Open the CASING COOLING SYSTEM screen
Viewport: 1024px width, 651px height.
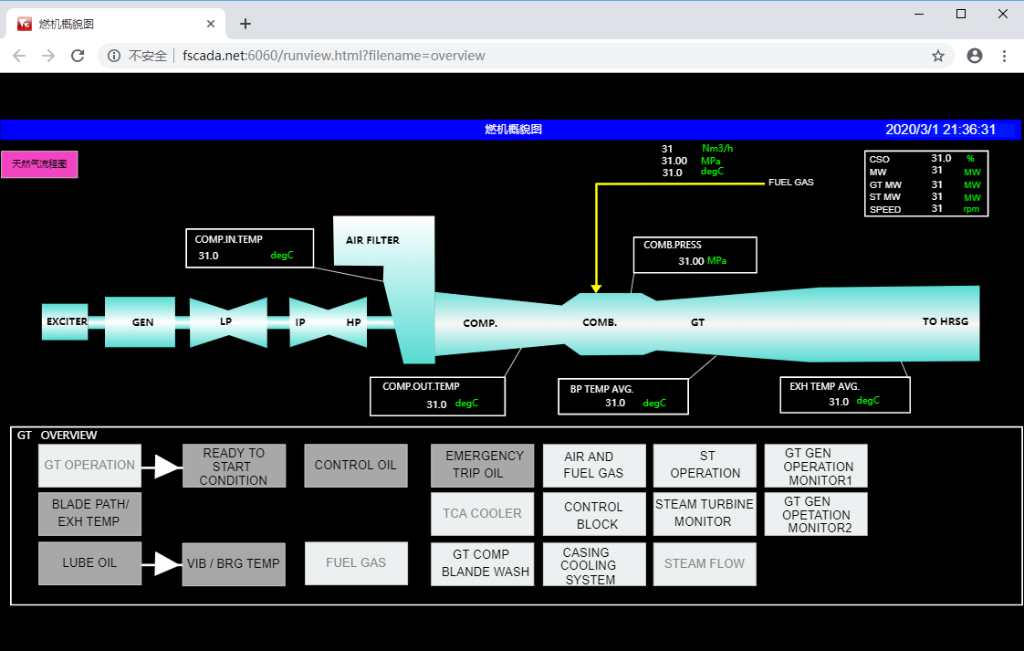click(593, 564)
